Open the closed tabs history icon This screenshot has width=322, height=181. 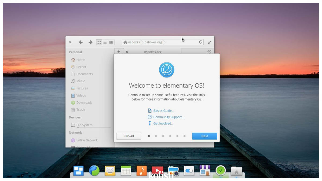coord(209,52)
